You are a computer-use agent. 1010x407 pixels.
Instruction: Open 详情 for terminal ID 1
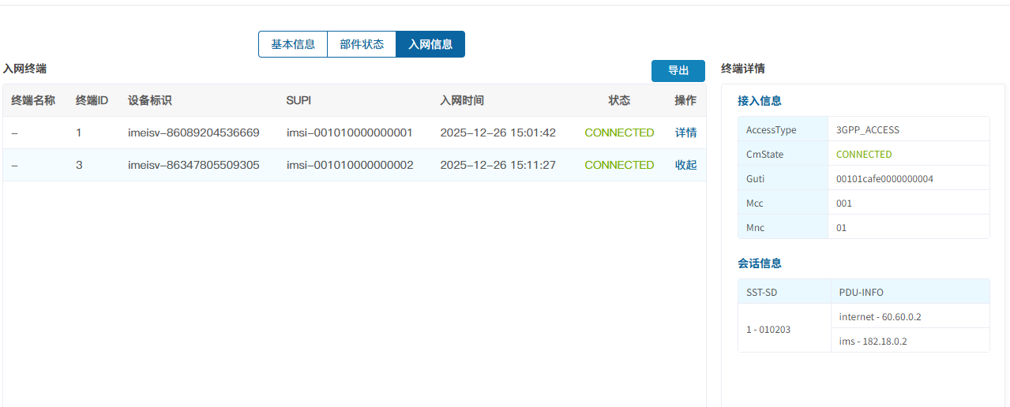click(685, 133)
